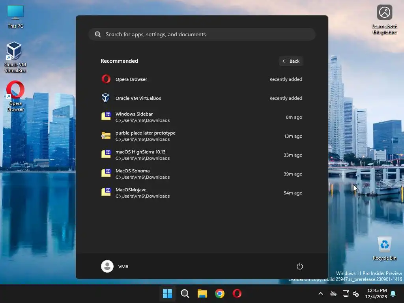The height and width of the screenshot is (303, 404).
Task: Open the clock and date flyout
Action: pos(376,294)
